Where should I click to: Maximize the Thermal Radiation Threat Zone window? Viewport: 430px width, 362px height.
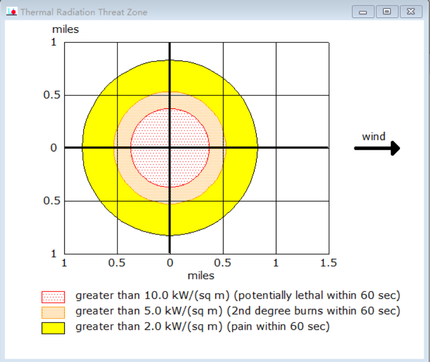coord(387,12)
